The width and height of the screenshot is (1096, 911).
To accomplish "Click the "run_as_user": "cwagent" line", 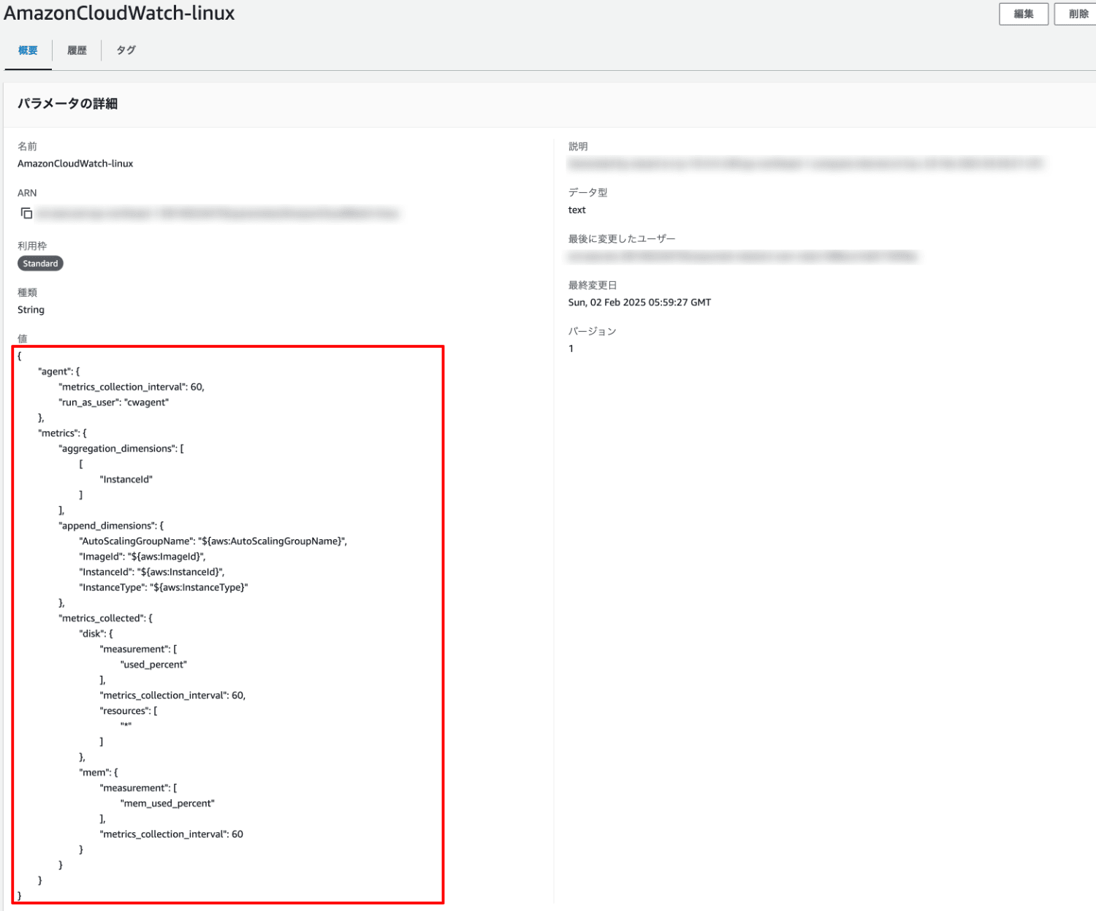I will click(x=114, y=403).
